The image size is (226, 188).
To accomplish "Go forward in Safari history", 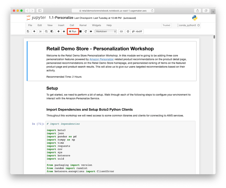I will tap(32, 11).
